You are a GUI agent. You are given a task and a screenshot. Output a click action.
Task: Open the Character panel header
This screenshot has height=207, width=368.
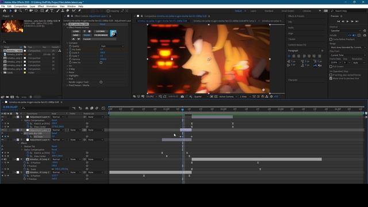[293, 80]
